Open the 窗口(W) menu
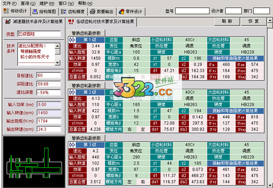The image size is (273, 188). pyautogui.click(x=66, y=3)
